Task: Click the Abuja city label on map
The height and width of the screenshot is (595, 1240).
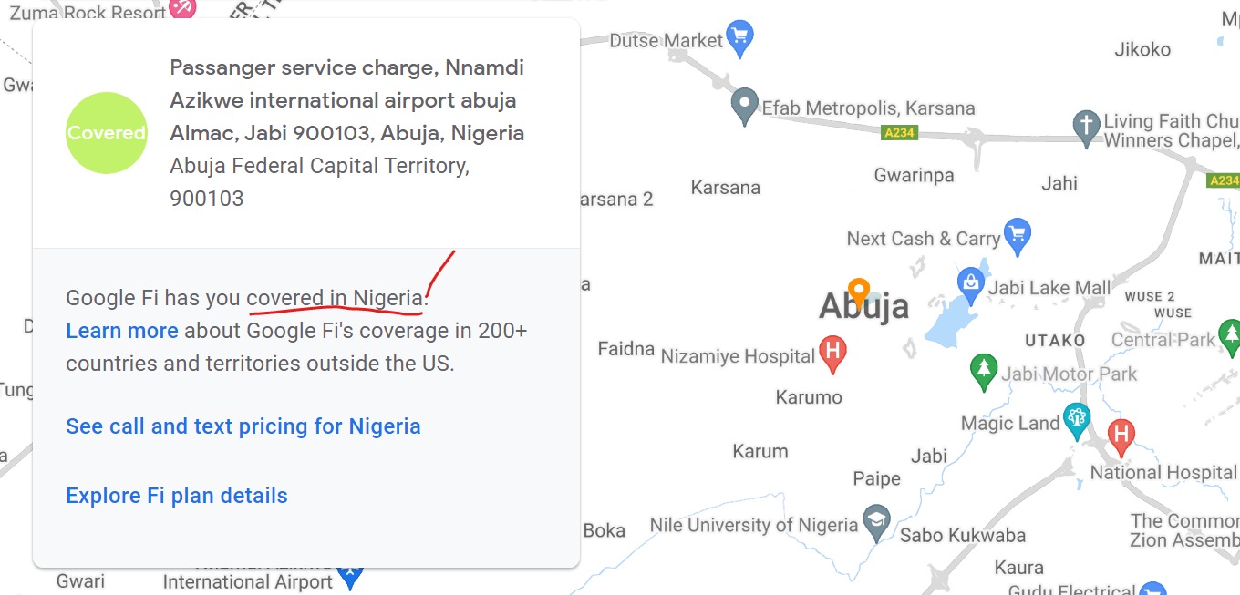Action: coord(863,306)
